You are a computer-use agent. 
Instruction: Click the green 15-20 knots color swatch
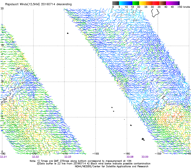point(136,3)
